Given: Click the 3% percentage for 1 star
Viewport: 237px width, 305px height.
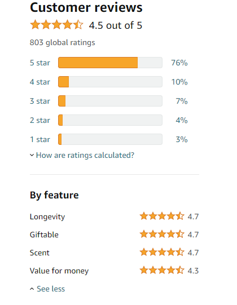Looking at the screenshot, I should (182, 139).
